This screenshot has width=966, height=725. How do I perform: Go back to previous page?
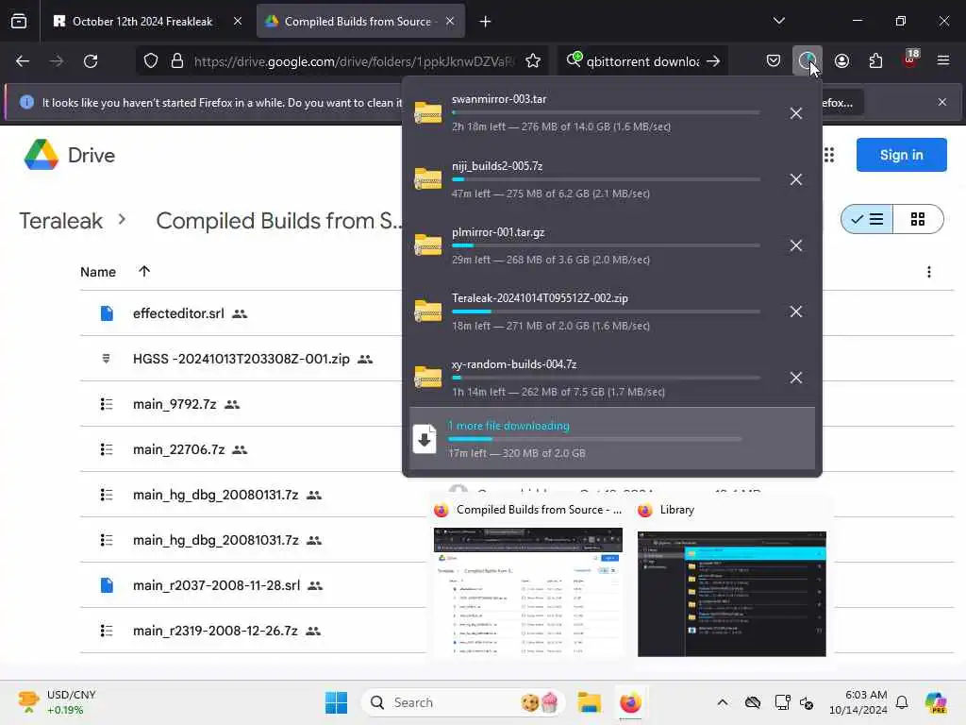click(23, 61)
